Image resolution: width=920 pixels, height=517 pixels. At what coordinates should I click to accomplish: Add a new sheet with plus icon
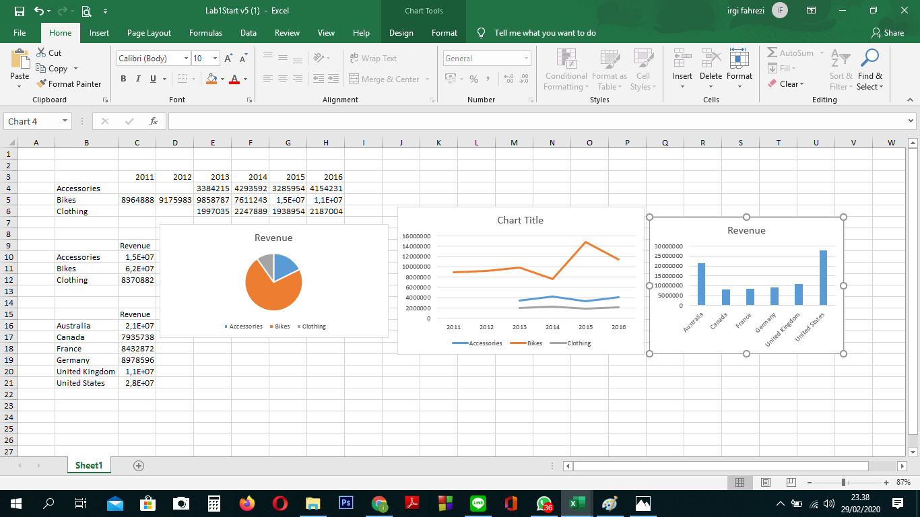tap(139, 465)
